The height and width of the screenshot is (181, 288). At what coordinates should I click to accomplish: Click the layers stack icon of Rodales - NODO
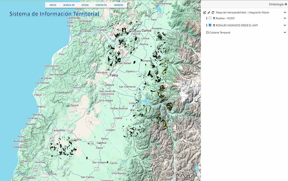tap(214, 18)
